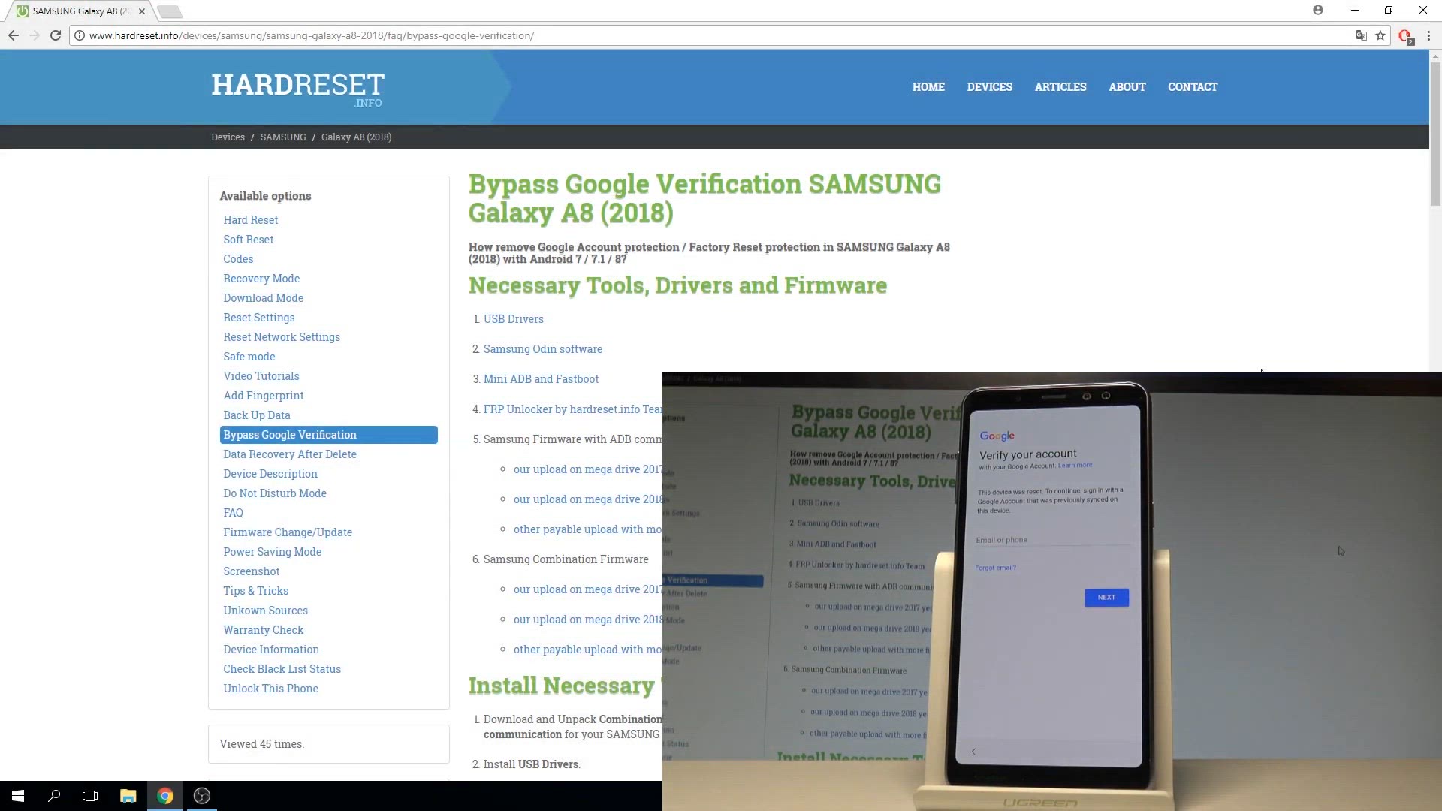1442x811 pixels.
Task: Expand the Devices breadcrumb navigation
Action: (x=228, y=137)
